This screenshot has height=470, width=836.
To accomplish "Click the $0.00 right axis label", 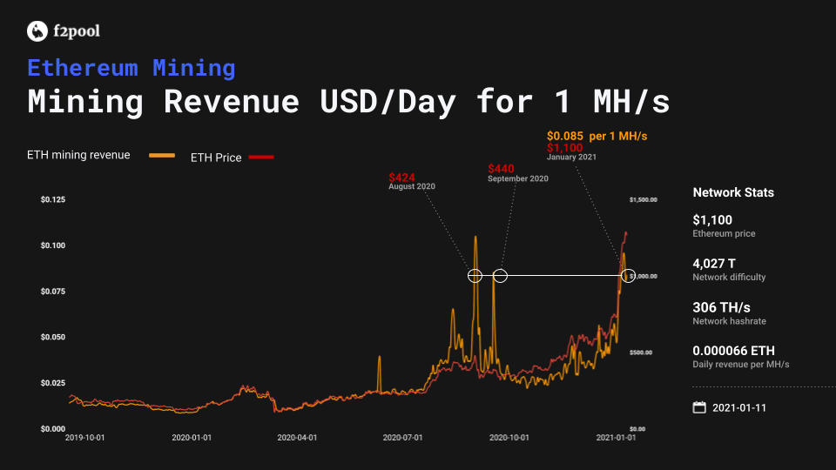I will (x=637, y=429).
